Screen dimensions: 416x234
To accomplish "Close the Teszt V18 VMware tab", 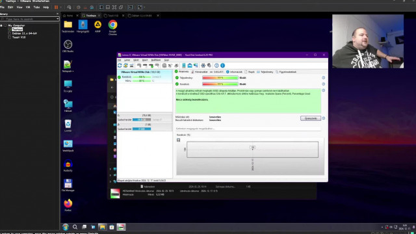I will coord(123,16).
